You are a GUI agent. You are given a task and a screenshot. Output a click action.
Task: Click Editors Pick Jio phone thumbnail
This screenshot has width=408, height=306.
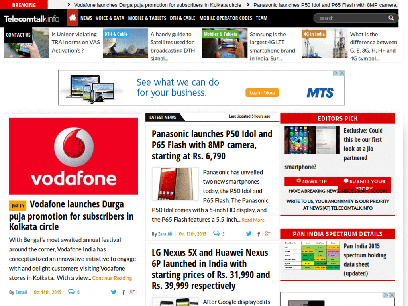312,140
